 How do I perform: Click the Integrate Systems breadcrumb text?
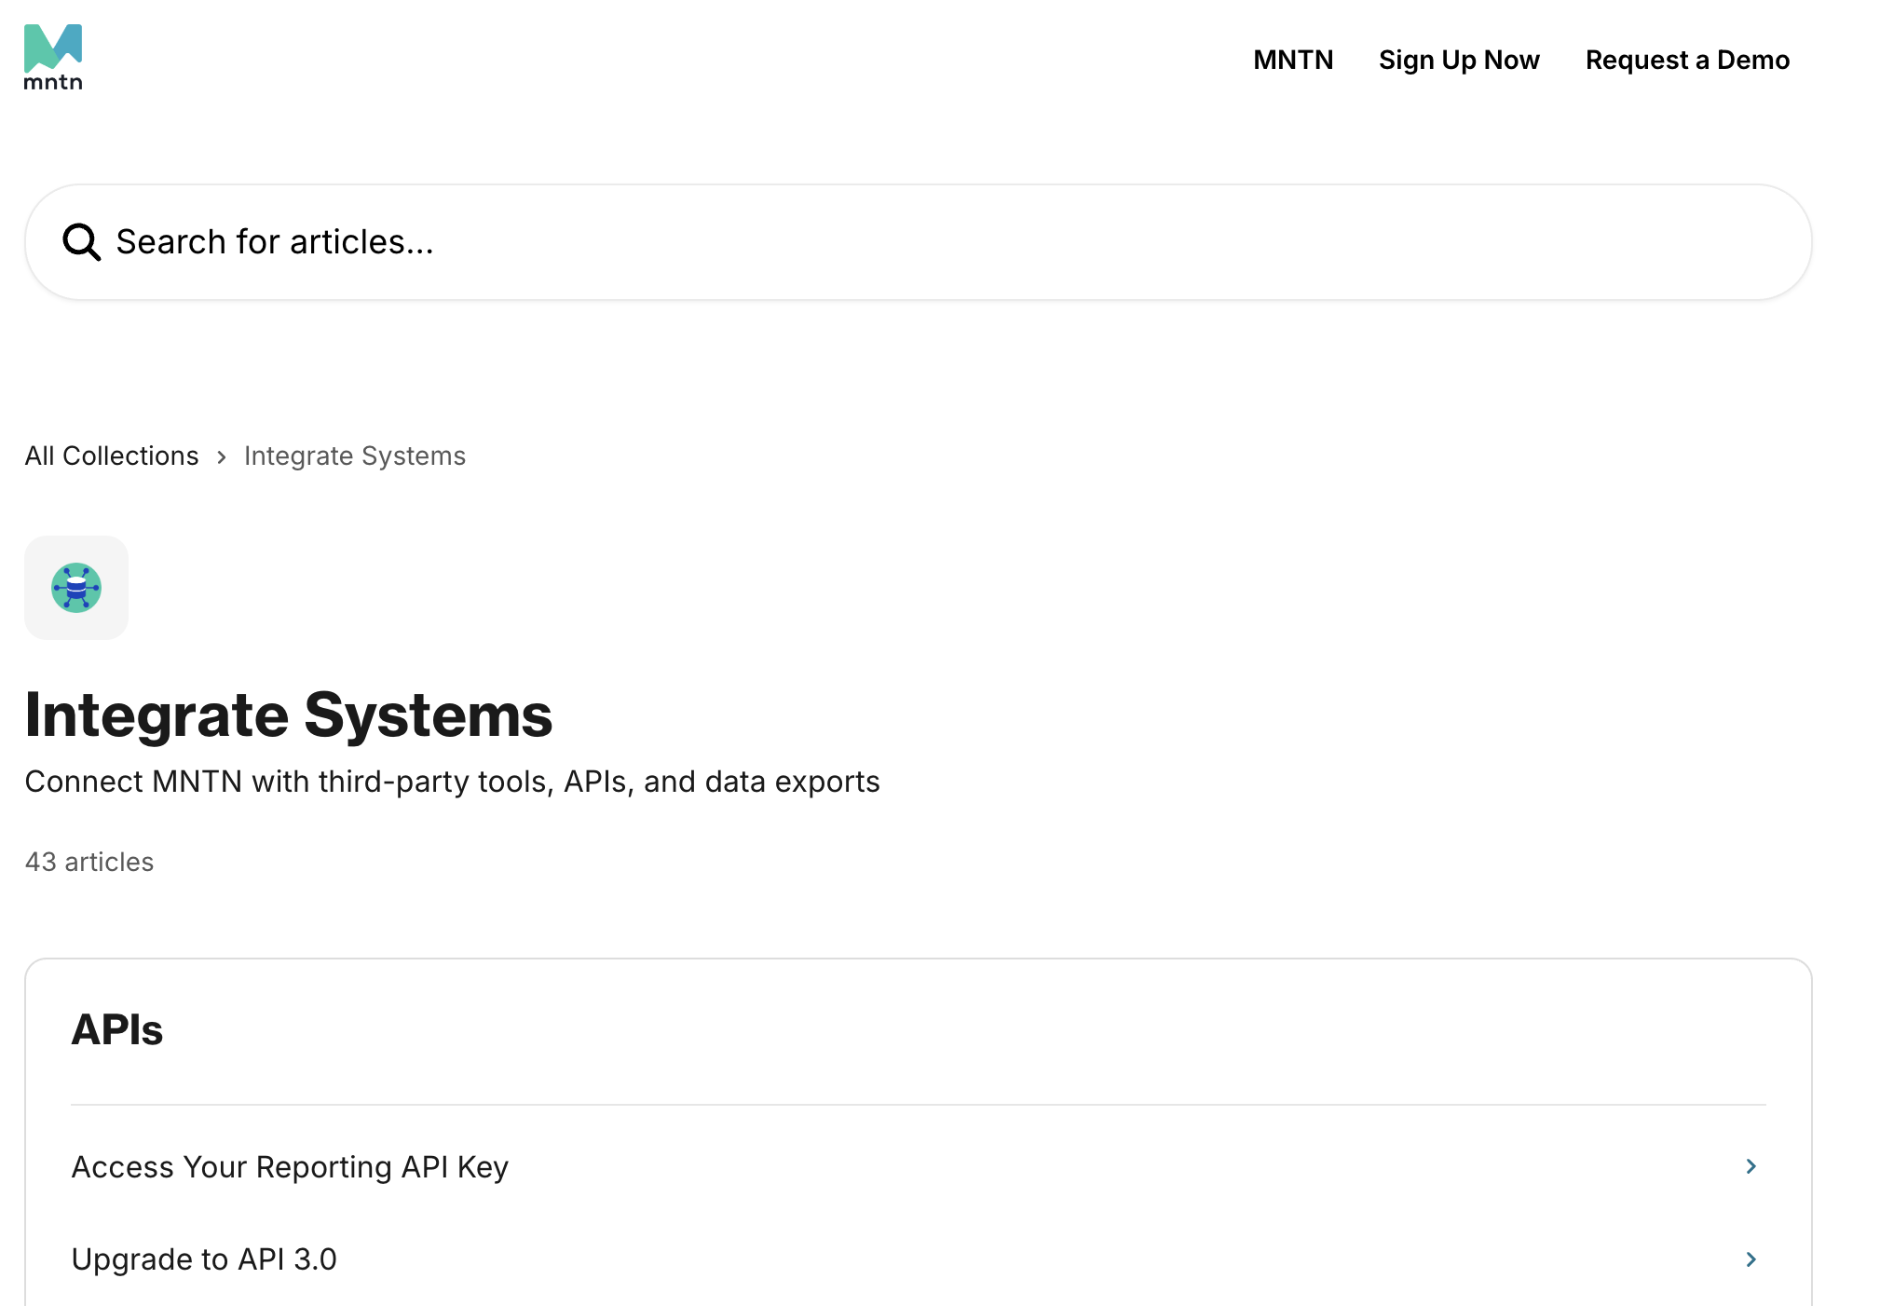click(x=355, y=456)
